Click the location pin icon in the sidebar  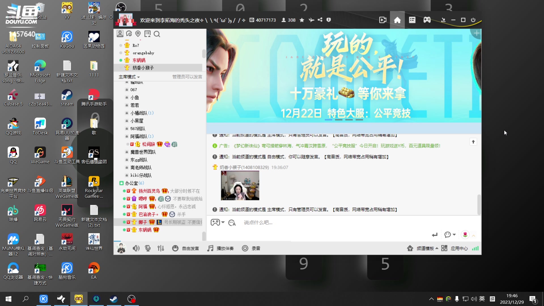[138, 34]
